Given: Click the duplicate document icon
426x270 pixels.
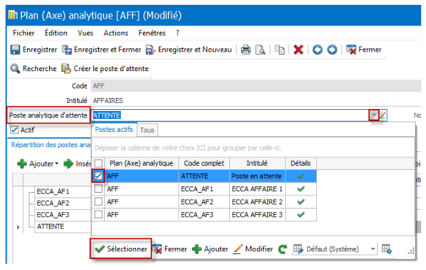Looking at the screenshot, I should pos(280,50).
